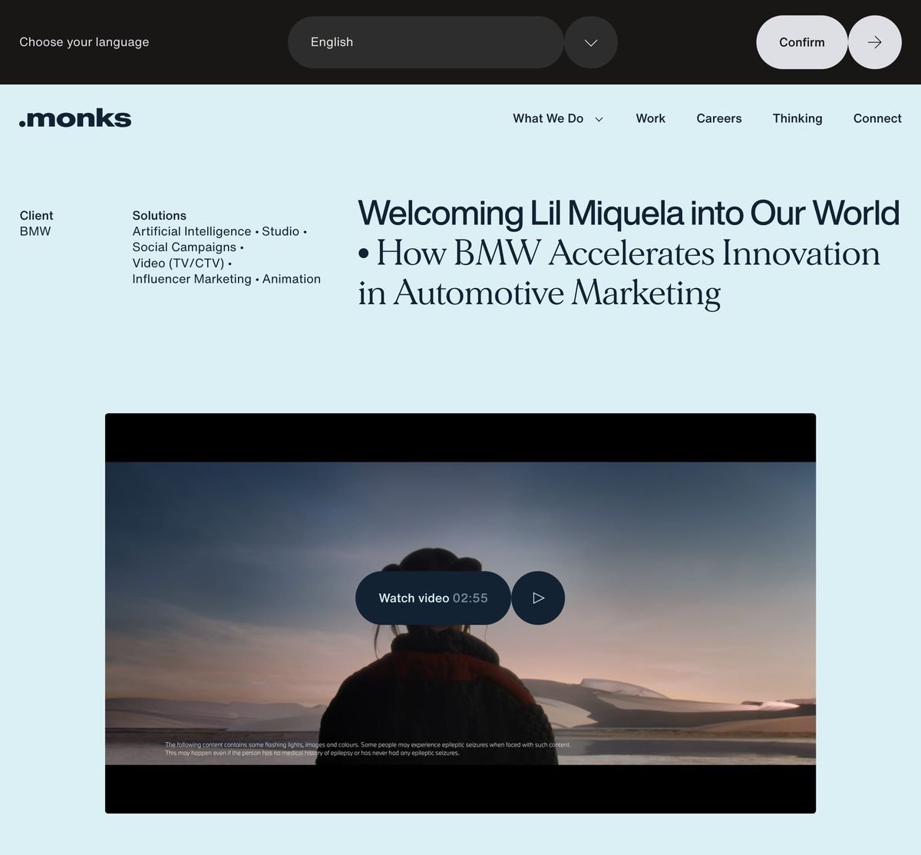This screenshot has height=855, width=921.
Task: Click the Social Campaigns solution text
Action: coord(184,247)
